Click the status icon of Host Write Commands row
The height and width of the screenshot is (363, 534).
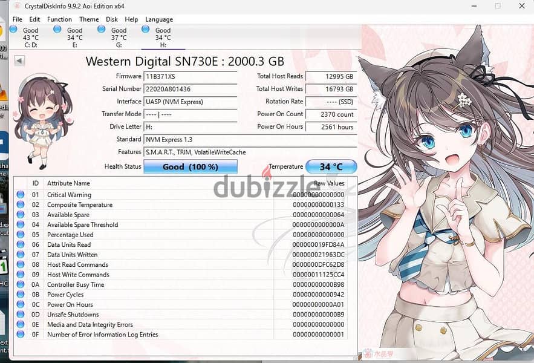click(x=21, y=275)
